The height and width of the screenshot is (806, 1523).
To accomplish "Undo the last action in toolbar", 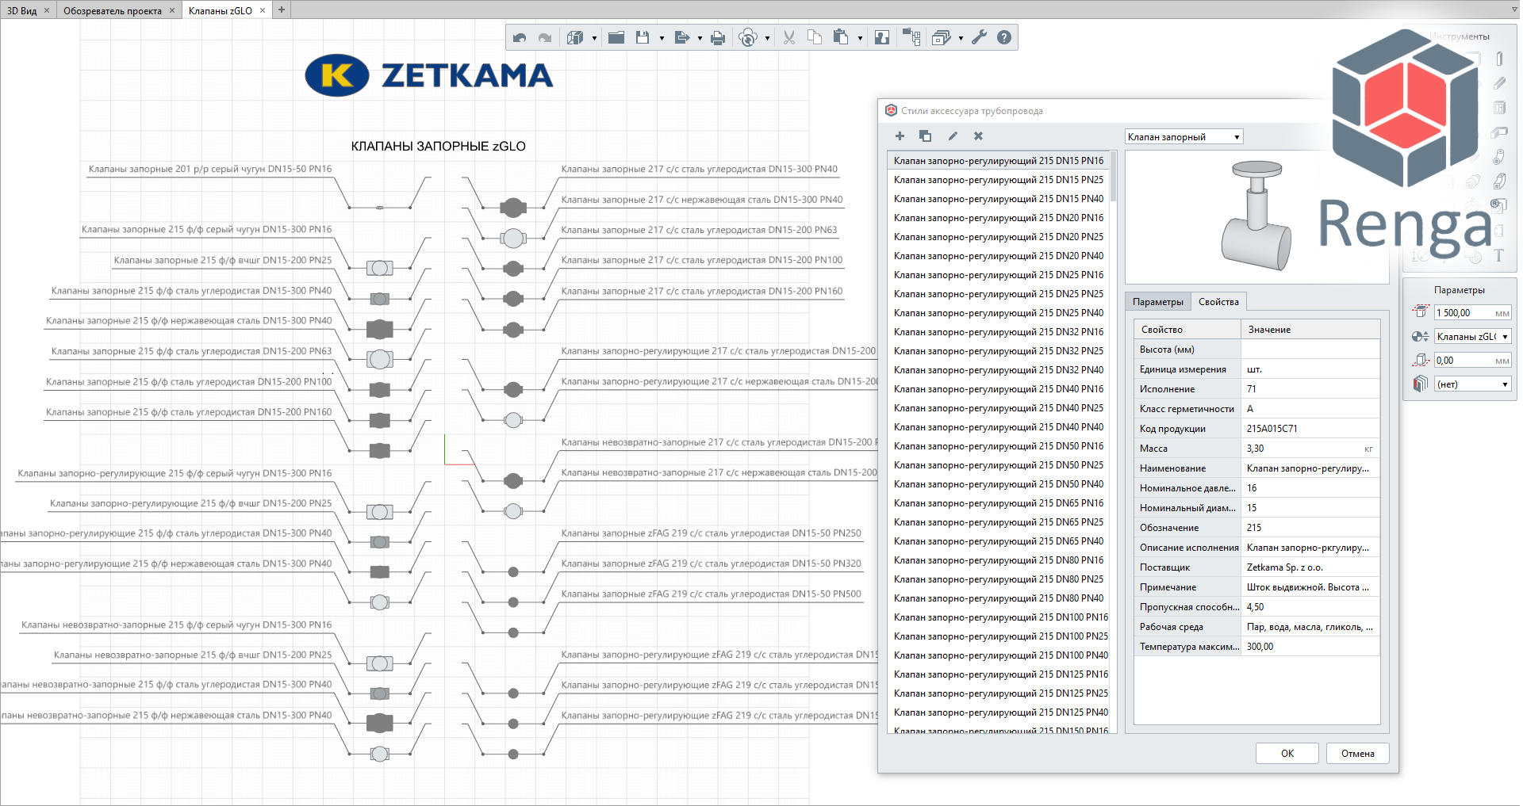I will [x=520, y=37].
